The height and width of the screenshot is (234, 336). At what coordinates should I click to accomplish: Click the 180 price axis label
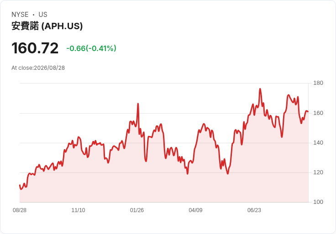(x=318, y=83)
